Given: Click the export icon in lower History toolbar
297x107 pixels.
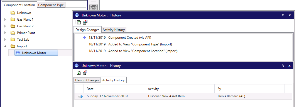Looking at the screenshot, I should [x=85, y=73].
